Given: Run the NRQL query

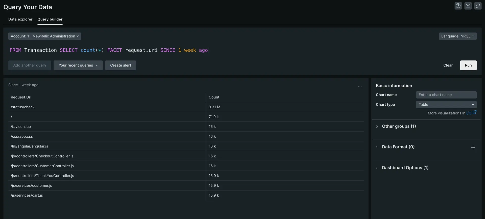Looking at the screenshot, I should [468, 65].
